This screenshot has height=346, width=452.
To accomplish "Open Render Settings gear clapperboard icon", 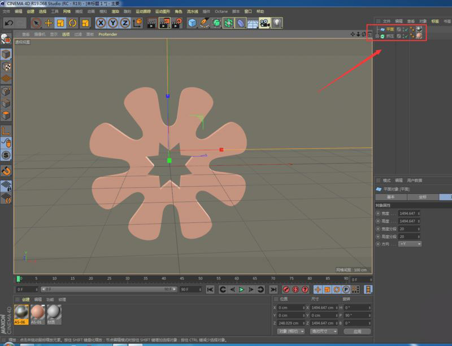I will pos(177,23).
